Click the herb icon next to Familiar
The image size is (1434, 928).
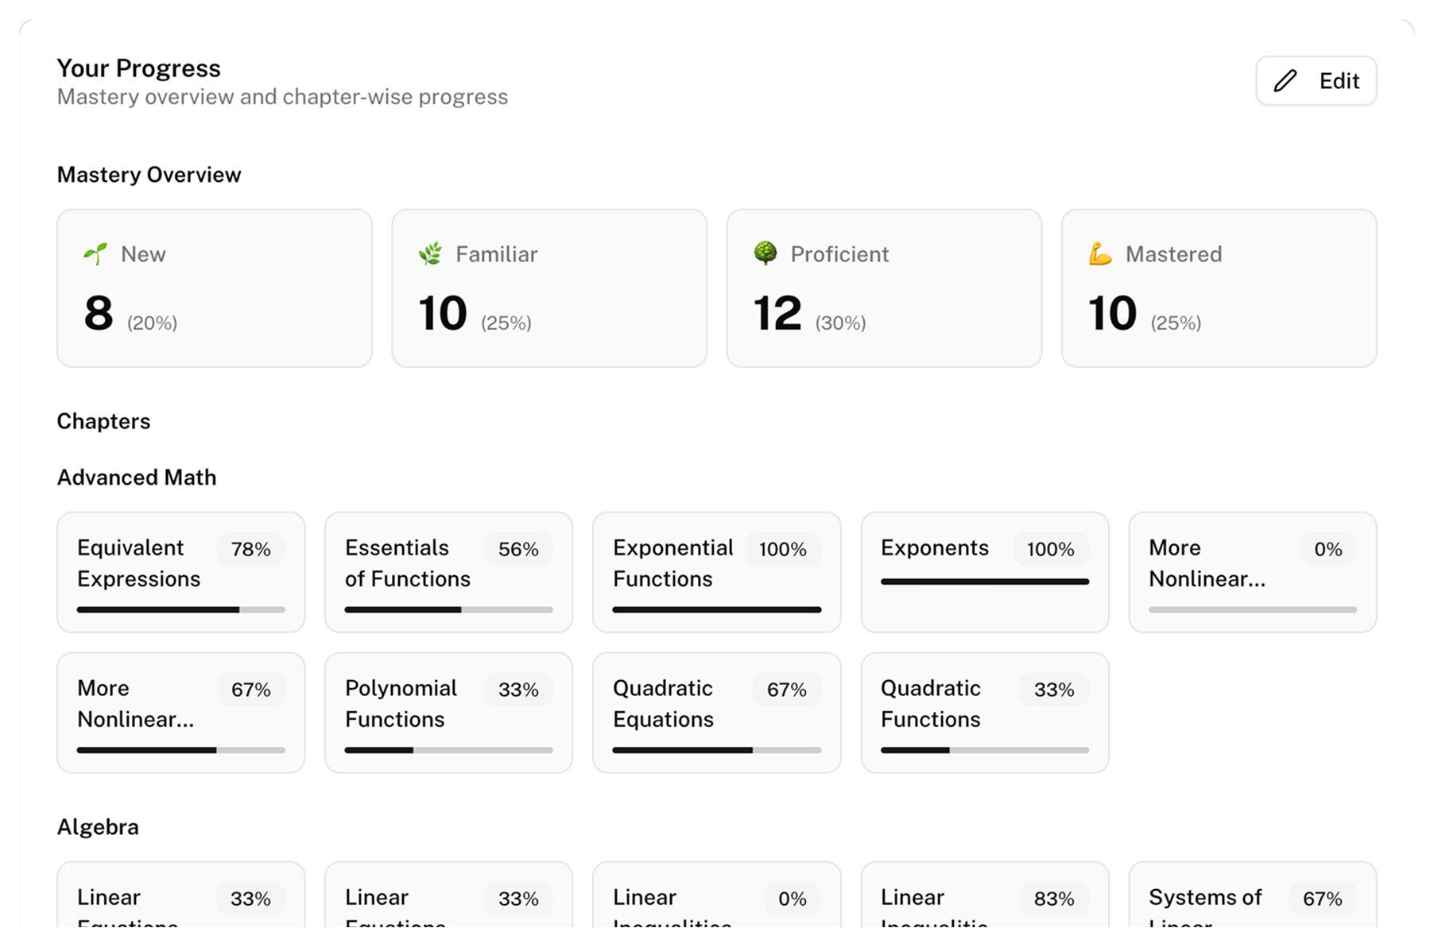tap(430, 253)
